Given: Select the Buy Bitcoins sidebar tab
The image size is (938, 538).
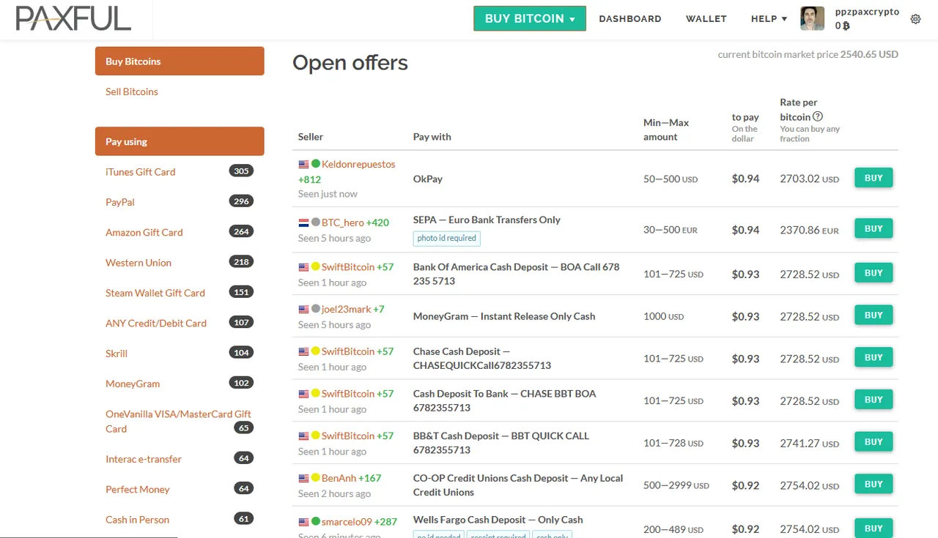Looking at the screenshot, I should point(180,61).
